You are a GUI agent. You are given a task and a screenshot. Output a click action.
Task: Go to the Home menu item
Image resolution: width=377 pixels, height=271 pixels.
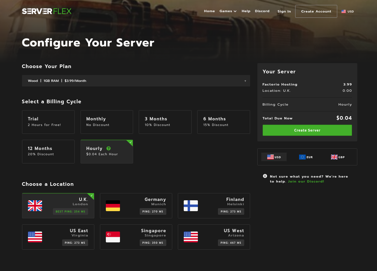click(209, 11)
